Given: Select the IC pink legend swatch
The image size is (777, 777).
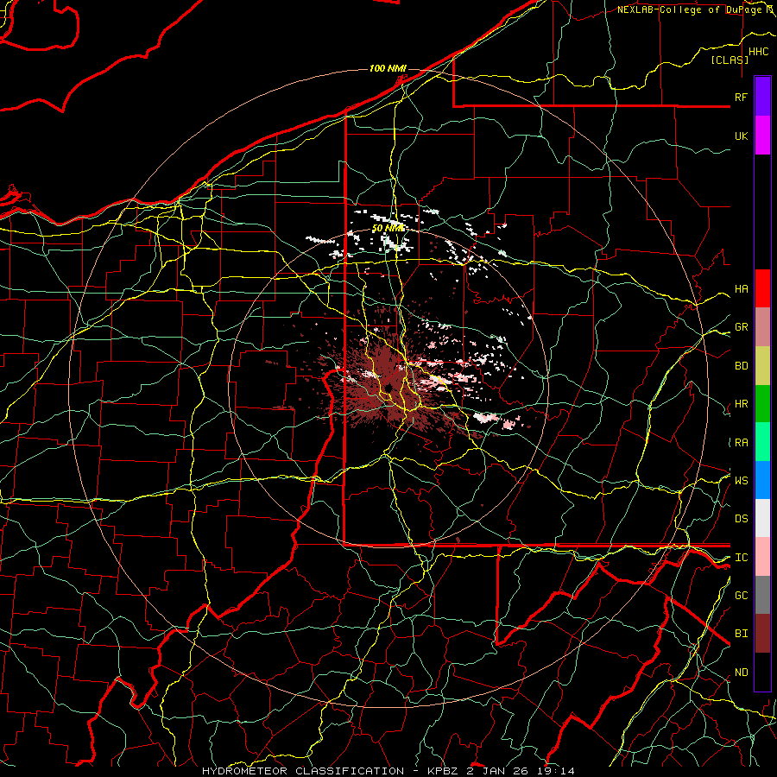Looking at the screenshot, I should (x=762, y=557).
